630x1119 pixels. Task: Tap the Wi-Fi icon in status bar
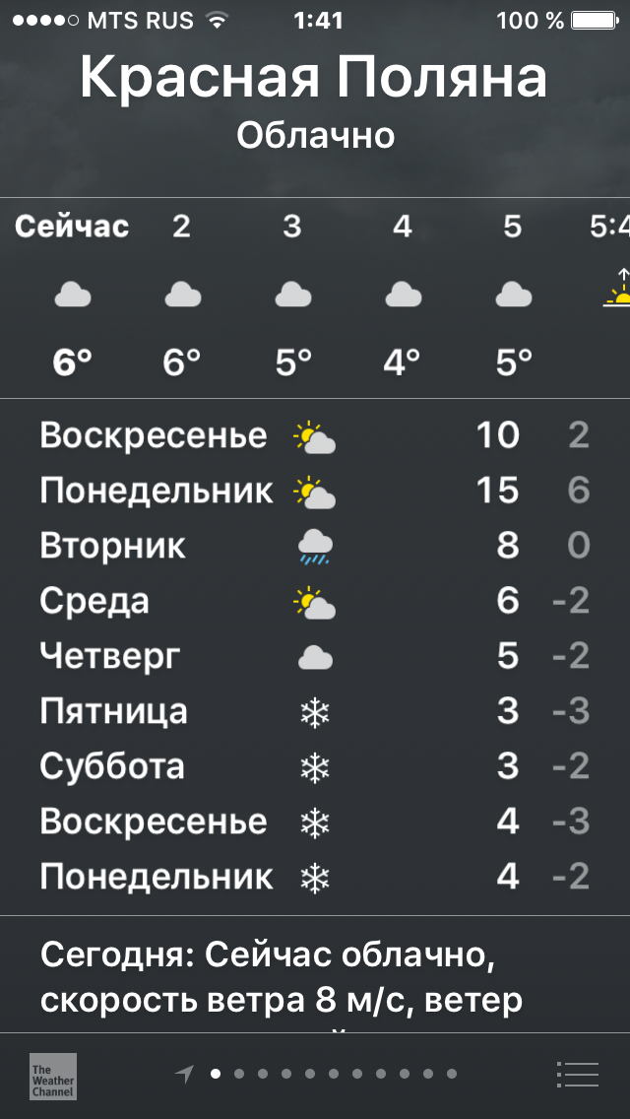point(217,20)
